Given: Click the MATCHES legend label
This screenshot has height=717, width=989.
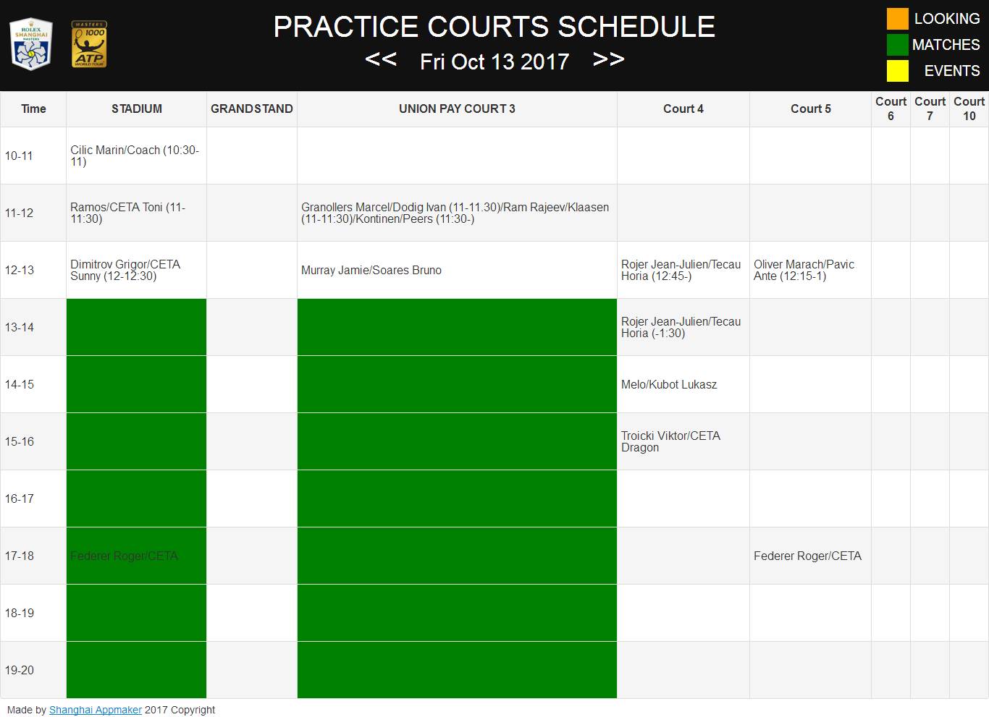Looking at the screenshot, I should (946, 45).
